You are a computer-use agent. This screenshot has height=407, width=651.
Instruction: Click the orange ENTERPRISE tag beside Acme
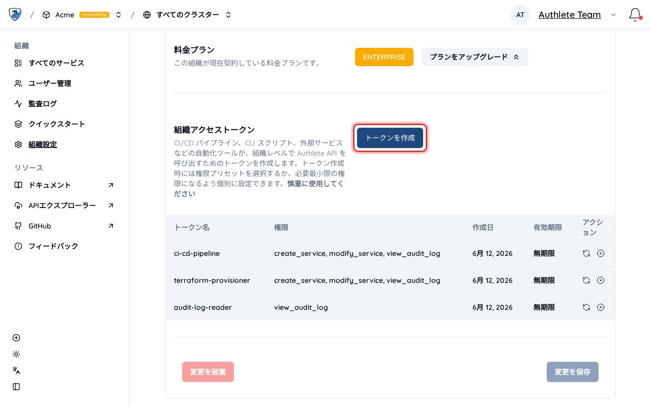(x=94, y=15)
